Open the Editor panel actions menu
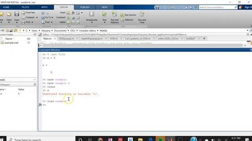The width and height of the screenshot is (252, 141). pyautogui.click(x=248, y=34)
